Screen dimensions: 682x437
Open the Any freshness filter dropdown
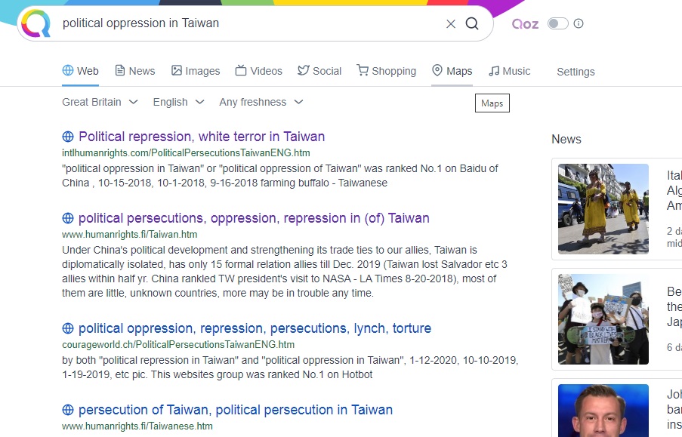[261, 102]
